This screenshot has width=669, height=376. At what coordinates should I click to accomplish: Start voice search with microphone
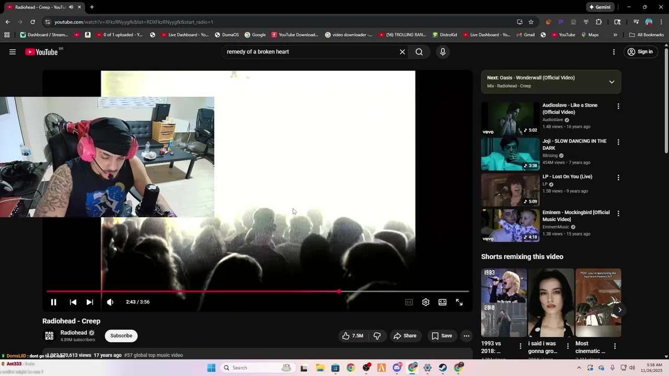point(443,52)
